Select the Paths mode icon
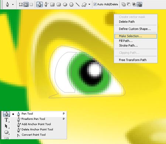This screenshot has width=166, height=144. 26,4
